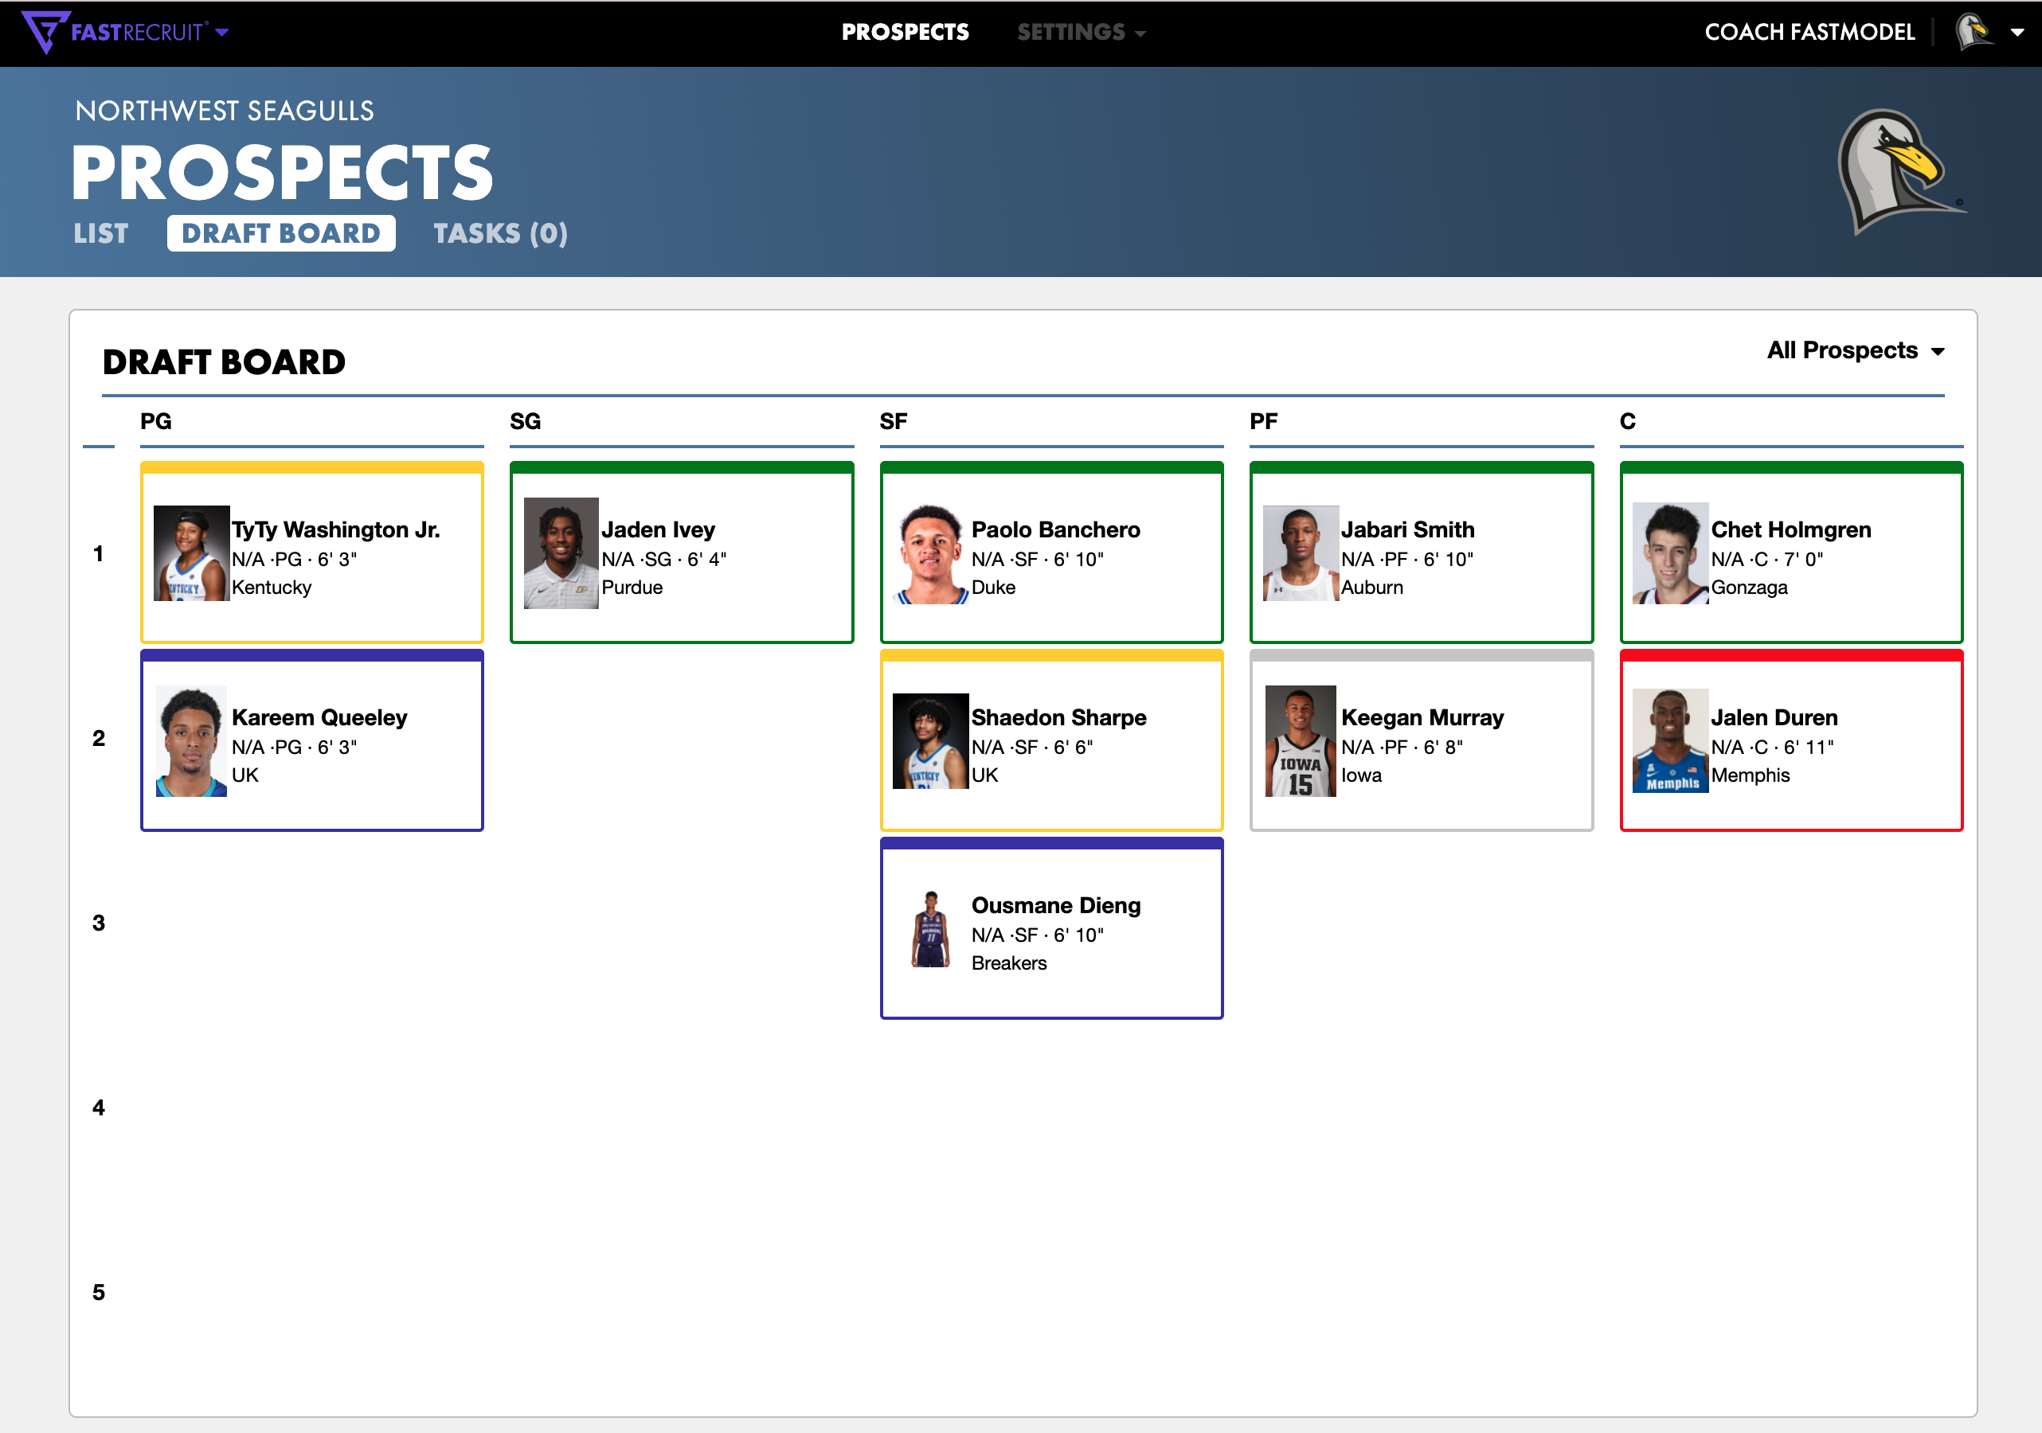Screen dimensions: 2042x1433
Task: Click Kareem Queeley photo thumbnail
Action: point(191,740)
